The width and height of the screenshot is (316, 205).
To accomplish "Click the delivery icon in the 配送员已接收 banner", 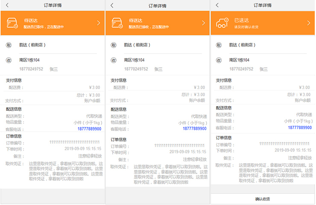I will 117,23.
